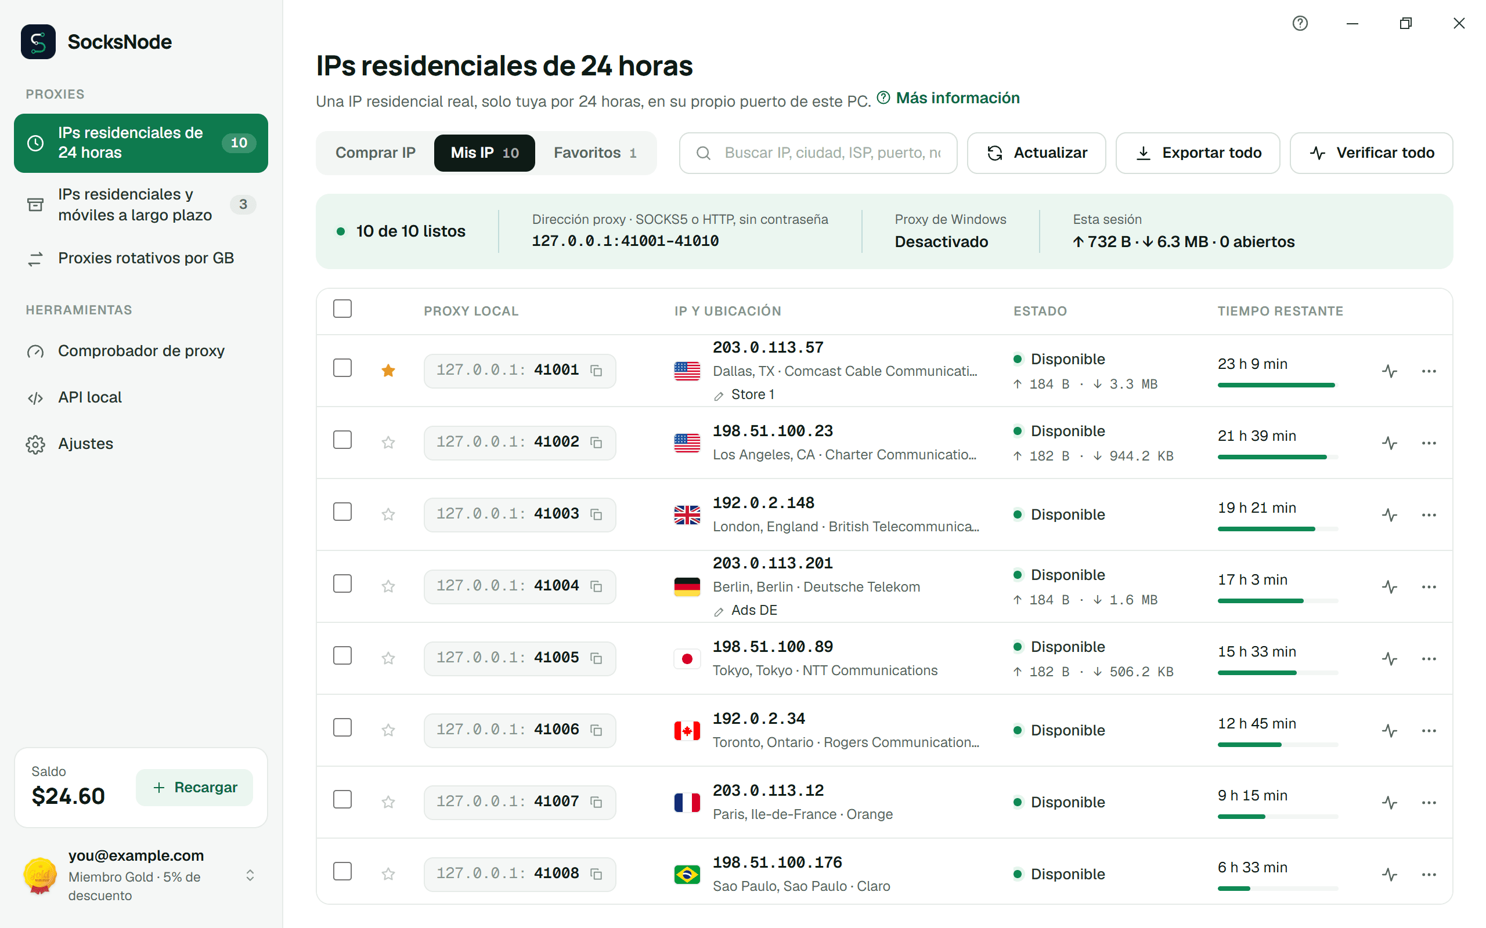The width and height of the screenshot is (1486, 928).
Task: Unfavorite the starred 41001 proxy
Action: click(x=388, y=371)
